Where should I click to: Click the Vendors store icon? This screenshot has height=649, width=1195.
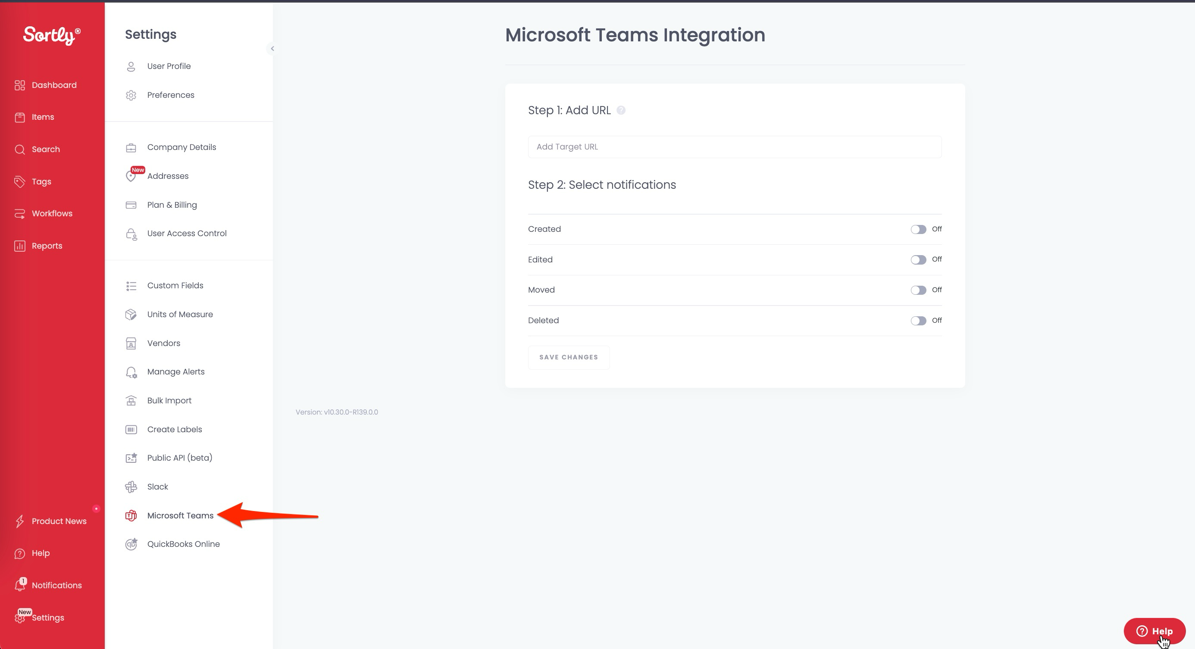click(131, 343)
